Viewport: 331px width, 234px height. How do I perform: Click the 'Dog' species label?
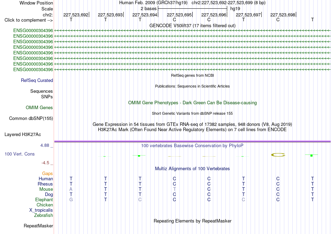point(49,194)
